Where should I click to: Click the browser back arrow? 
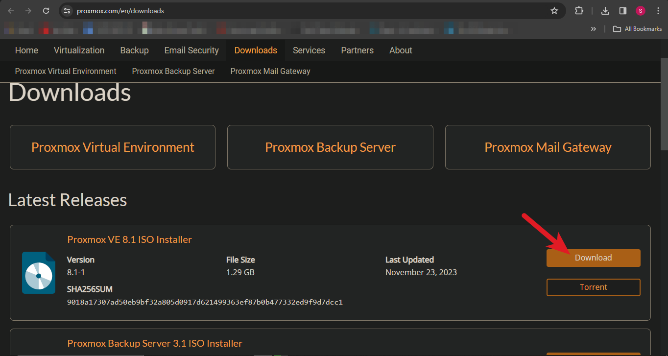[x=11, y=11]
